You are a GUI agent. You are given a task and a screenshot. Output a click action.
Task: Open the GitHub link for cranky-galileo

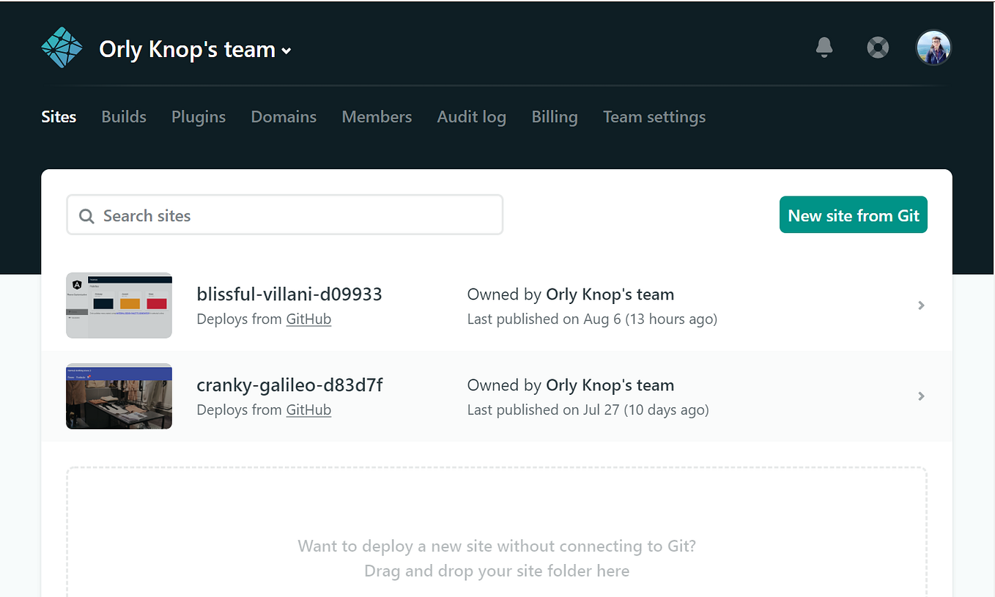(308, 409)
